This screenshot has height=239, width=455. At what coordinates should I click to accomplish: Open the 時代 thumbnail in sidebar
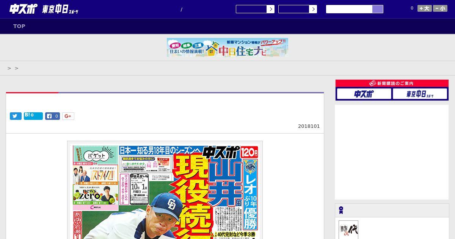coord(348,230)
